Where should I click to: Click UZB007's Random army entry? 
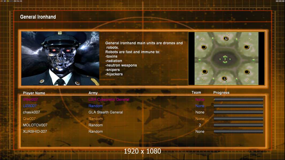tap(96, 106)
